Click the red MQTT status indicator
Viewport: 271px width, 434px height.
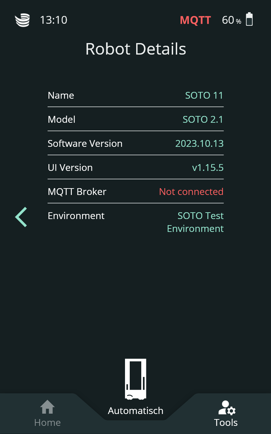click(195, 20)
